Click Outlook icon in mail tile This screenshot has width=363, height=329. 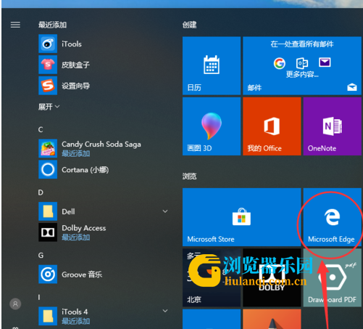coord(302,63)
